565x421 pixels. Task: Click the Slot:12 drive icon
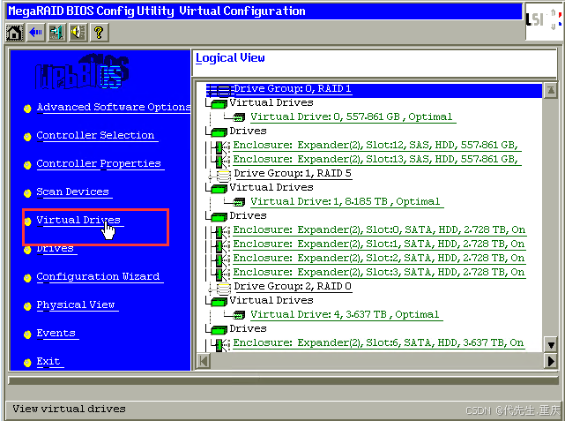coord(220,147)
